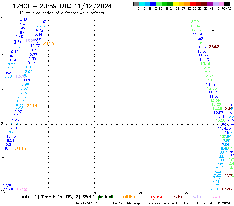Click the wave height value '12.64'
Image resolution: width=234 pixels, height=206 pixels.
pos(200,43)
